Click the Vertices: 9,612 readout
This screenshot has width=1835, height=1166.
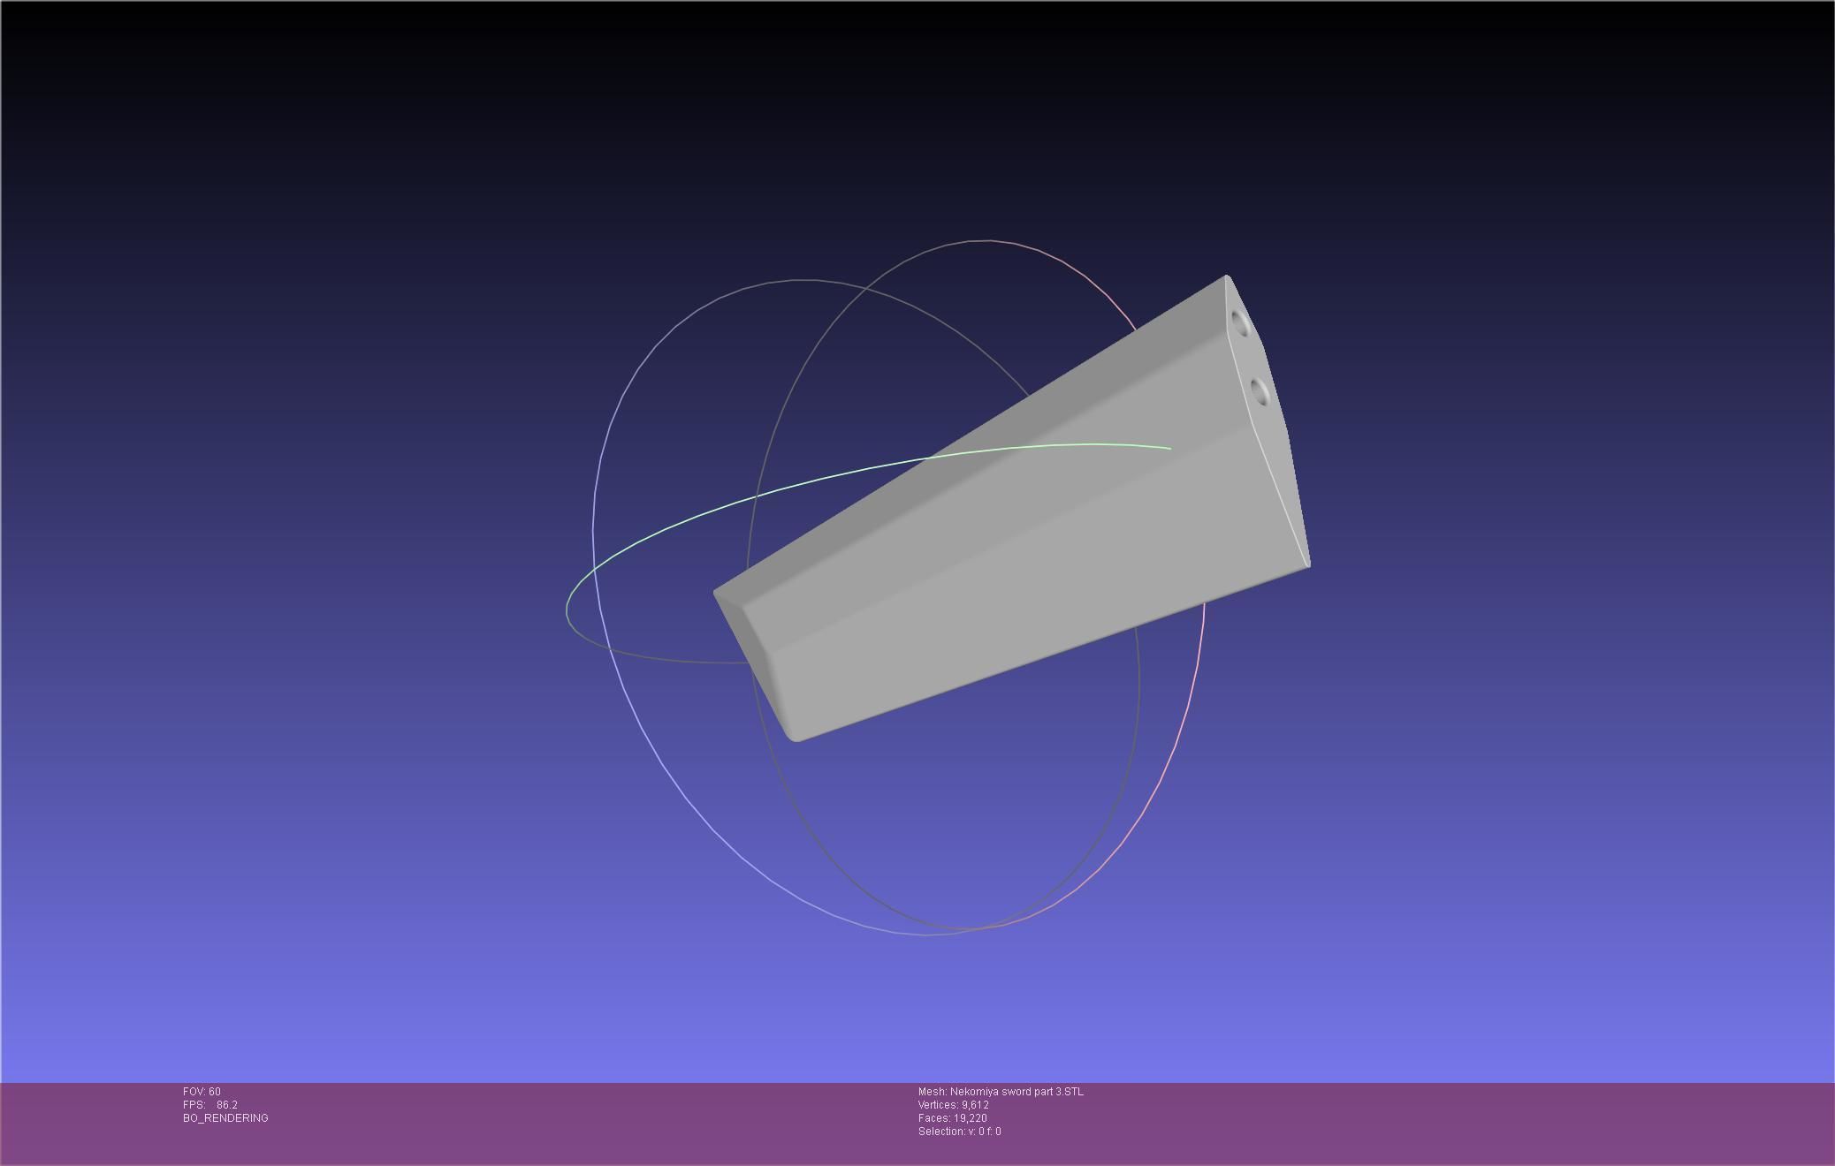click(953, 1105)
